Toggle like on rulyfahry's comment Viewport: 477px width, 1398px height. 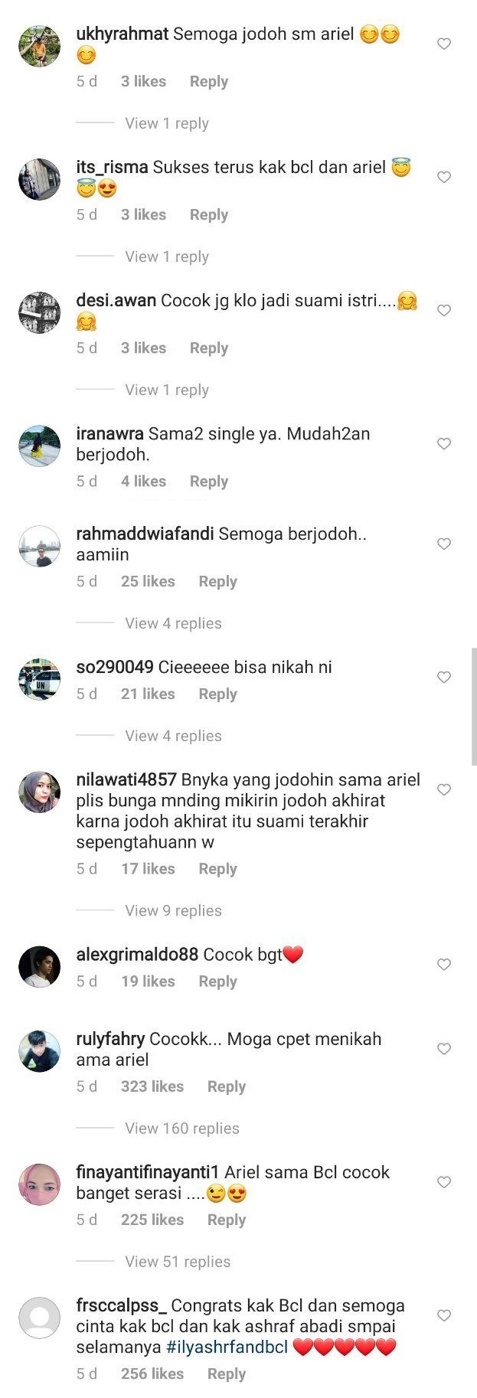click(x=443, y=1049)
